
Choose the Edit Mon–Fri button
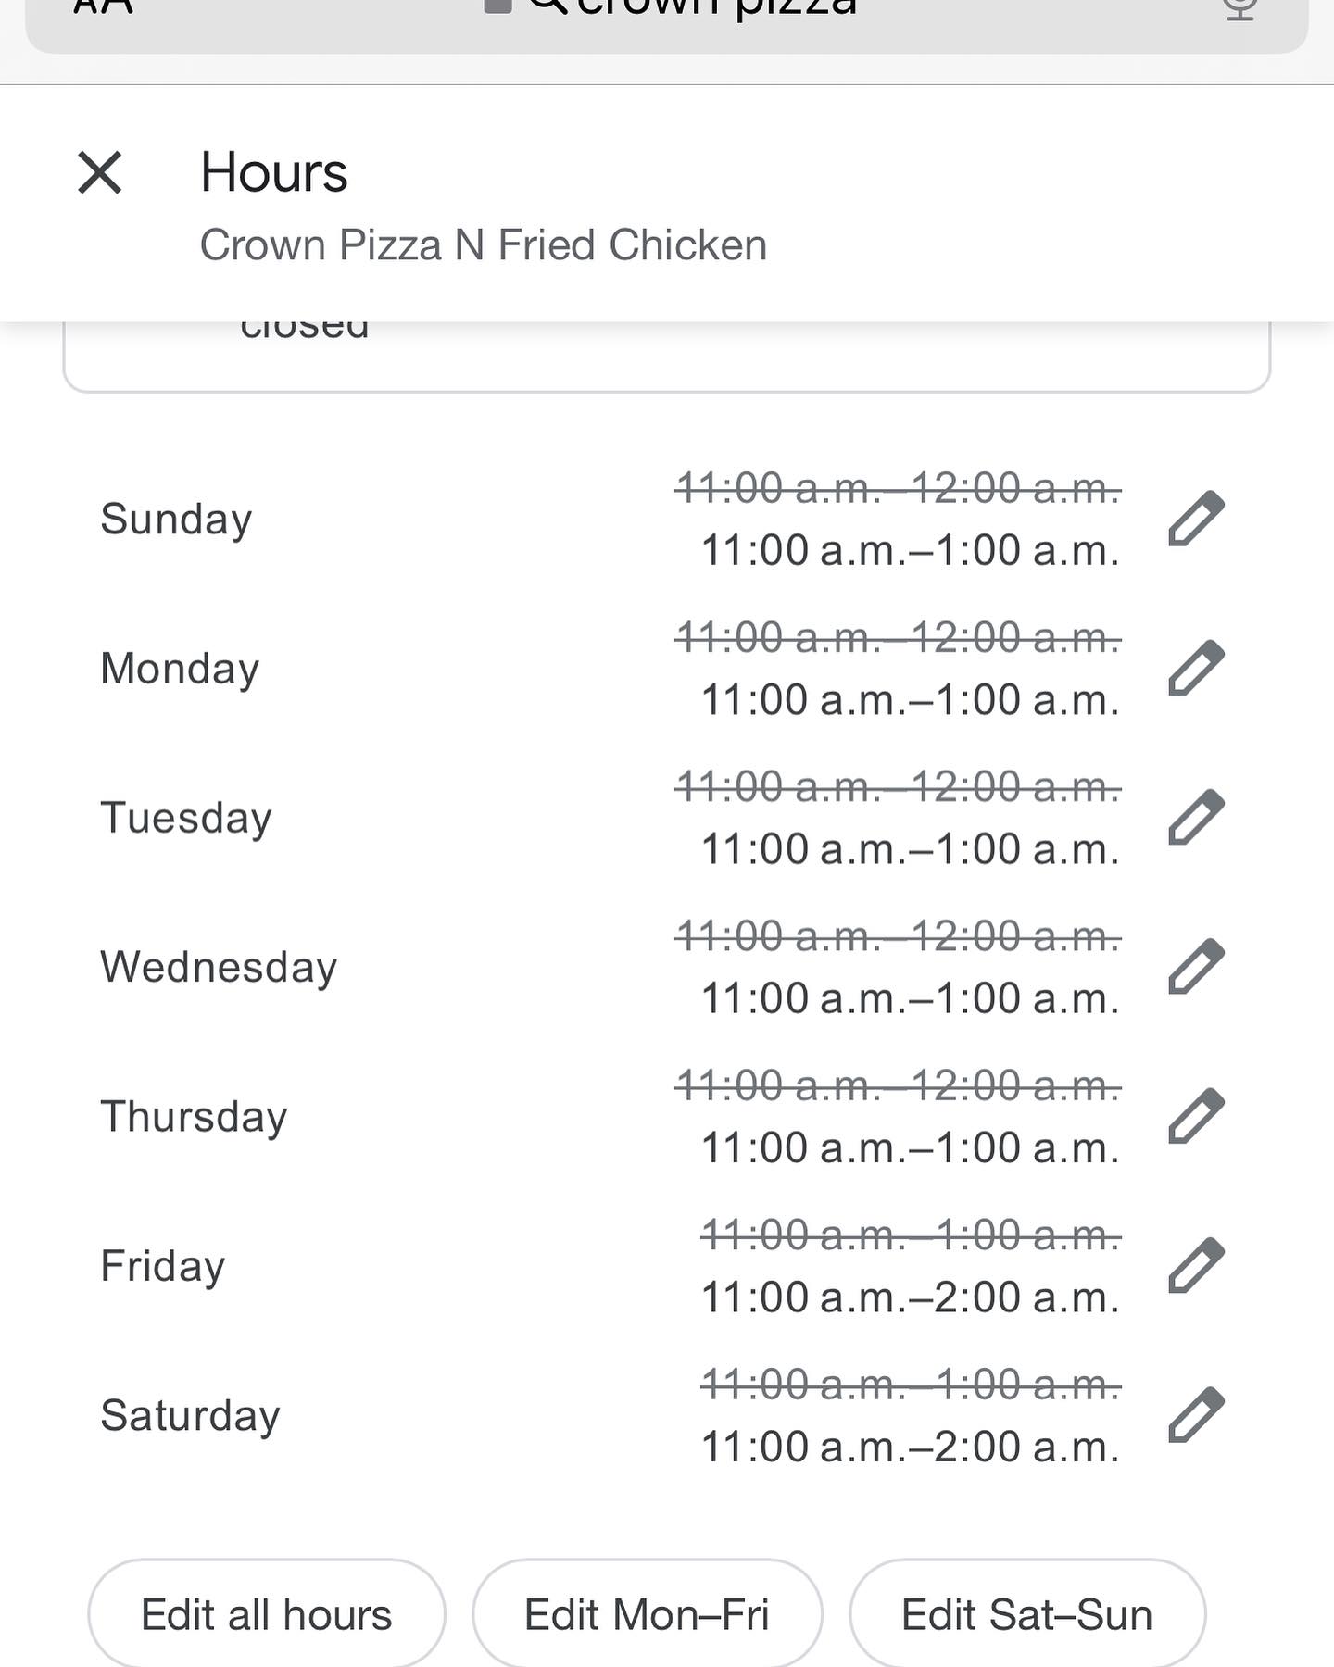click(x=647, y=1615)
